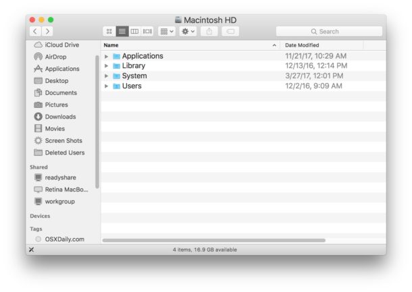Click the 4 items available status text

pyautogui.click(x=205, y=250)
